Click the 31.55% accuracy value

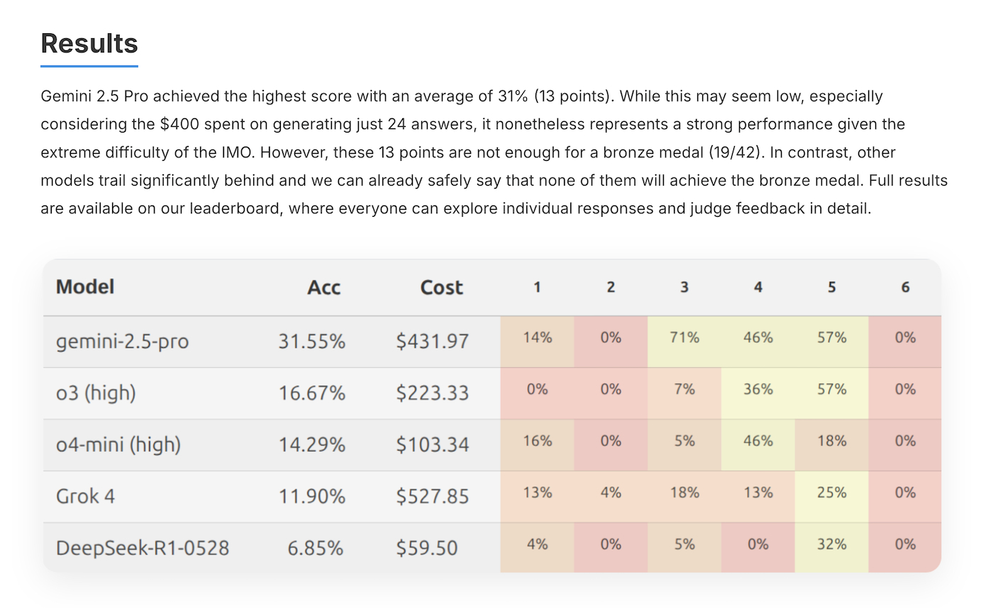point(311,342)
